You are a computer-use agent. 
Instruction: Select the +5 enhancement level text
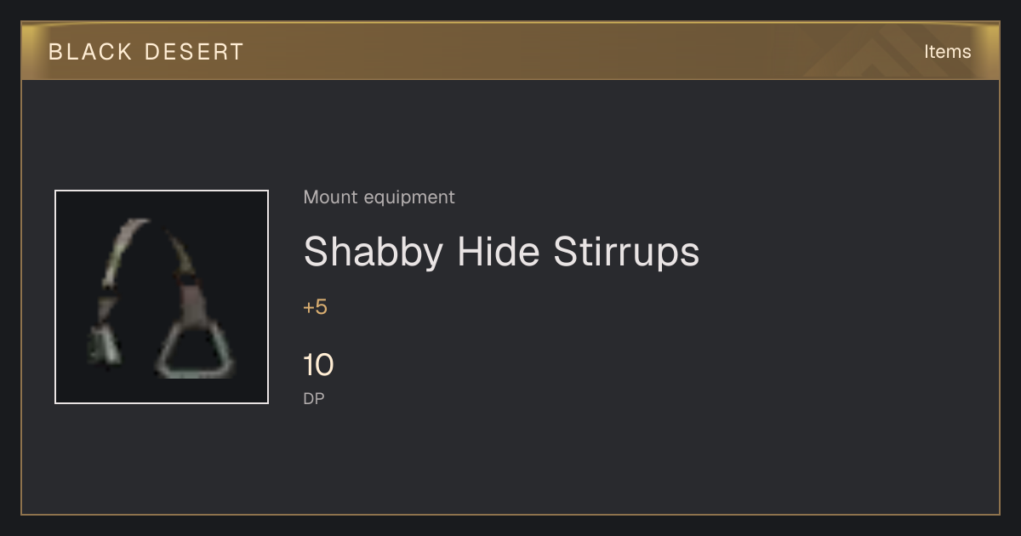[315, 307]
